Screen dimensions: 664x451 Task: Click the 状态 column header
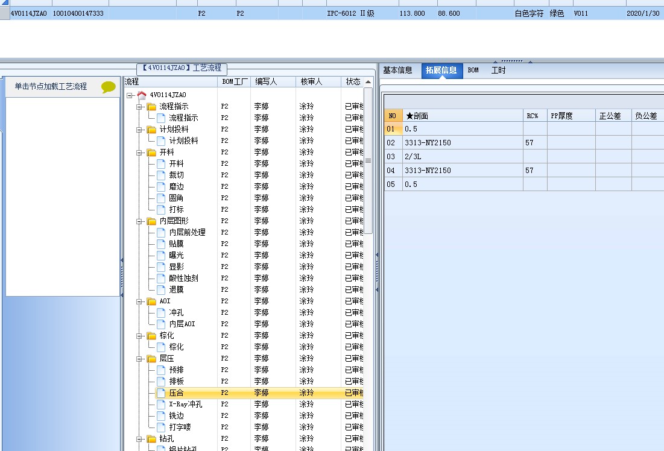coord(352,82)
